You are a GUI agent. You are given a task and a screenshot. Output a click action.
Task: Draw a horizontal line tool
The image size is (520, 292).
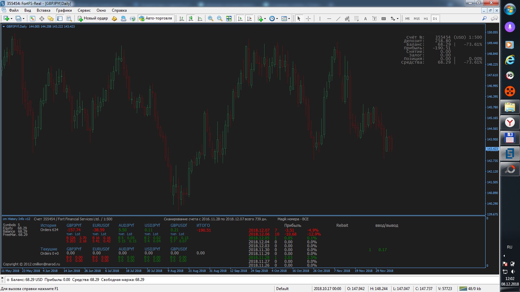point(329,18)
